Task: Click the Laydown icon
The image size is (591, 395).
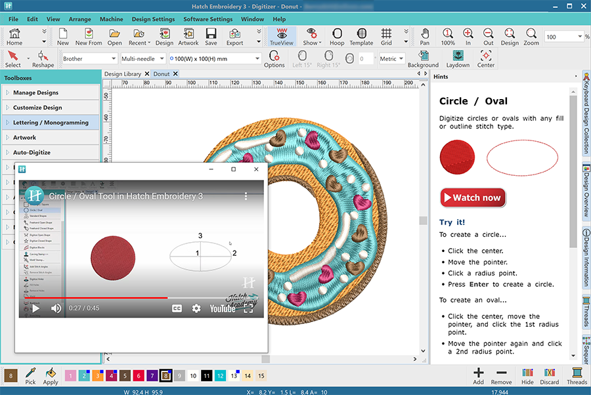Action: click(458, 58)
